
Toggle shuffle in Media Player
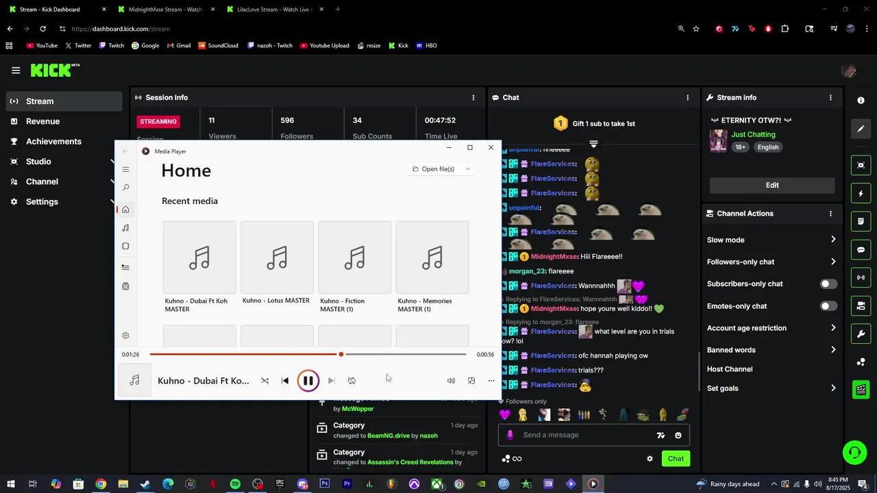click(x=264, y=381)
